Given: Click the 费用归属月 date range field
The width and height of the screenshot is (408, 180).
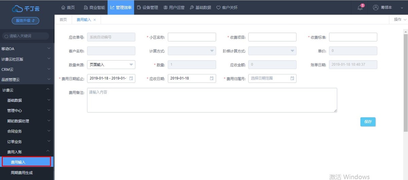Looking at the screenshot, I should (272, 78).
